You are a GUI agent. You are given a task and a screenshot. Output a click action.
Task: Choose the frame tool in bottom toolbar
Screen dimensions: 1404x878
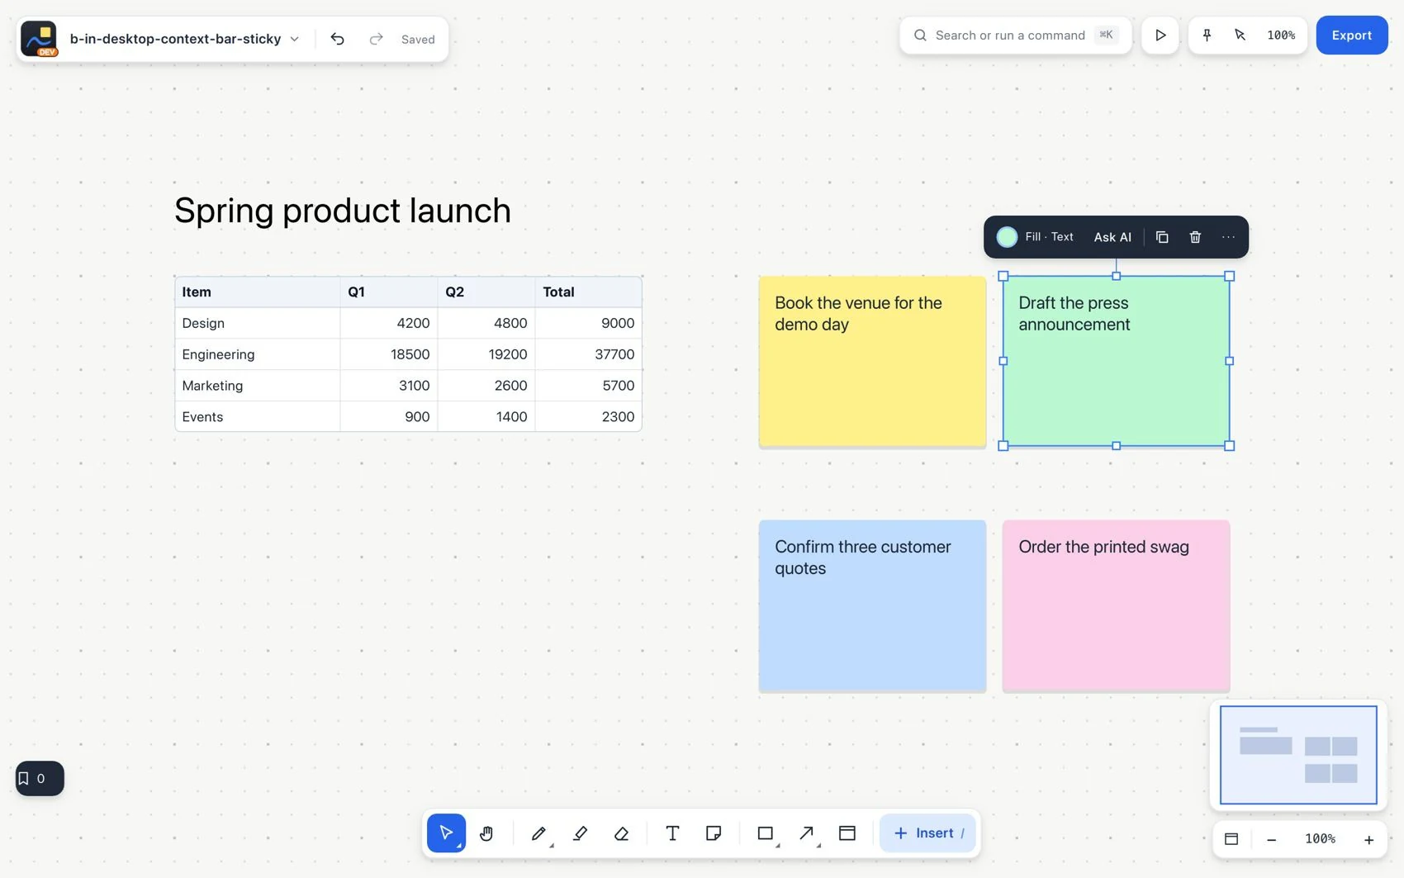(x=847, y=833)
